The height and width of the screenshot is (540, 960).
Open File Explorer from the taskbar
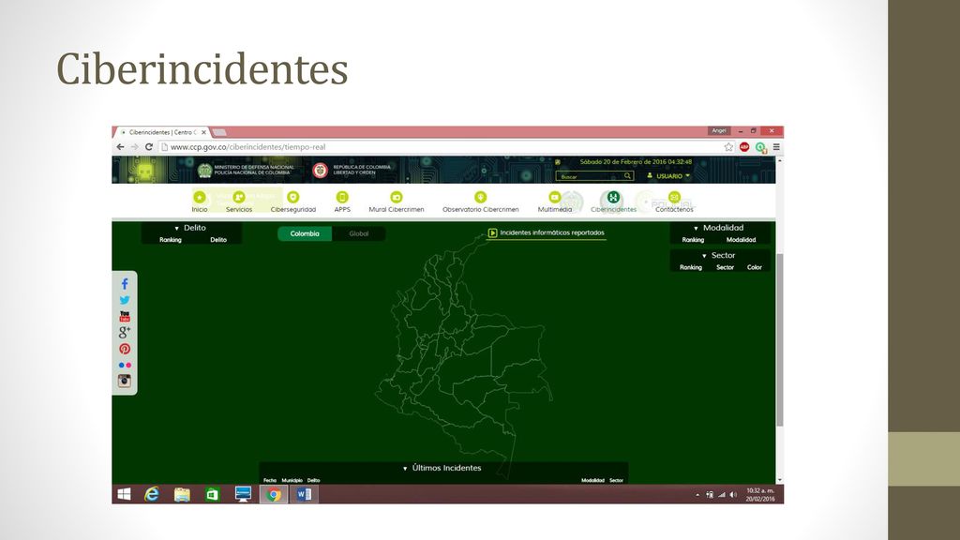(x=182, y=494)
